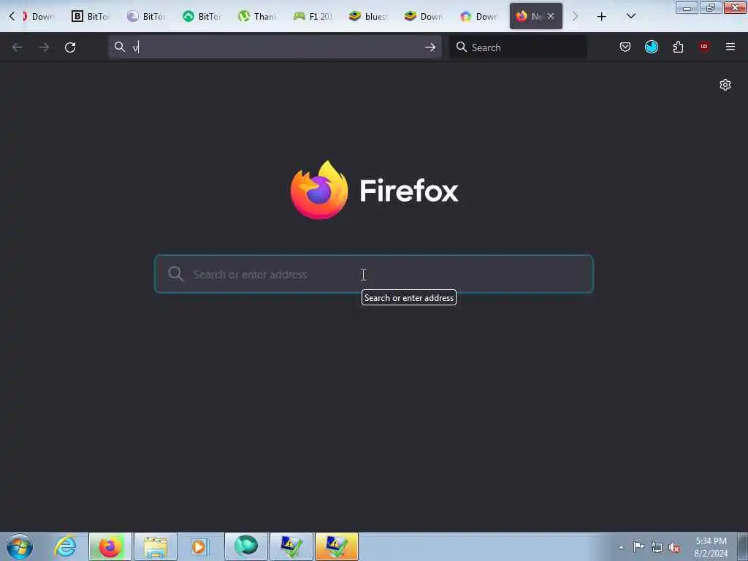This screenshot has width=748, height=561.
Task: Open Action Center flag icon
Action: click(x=638, y=546)
